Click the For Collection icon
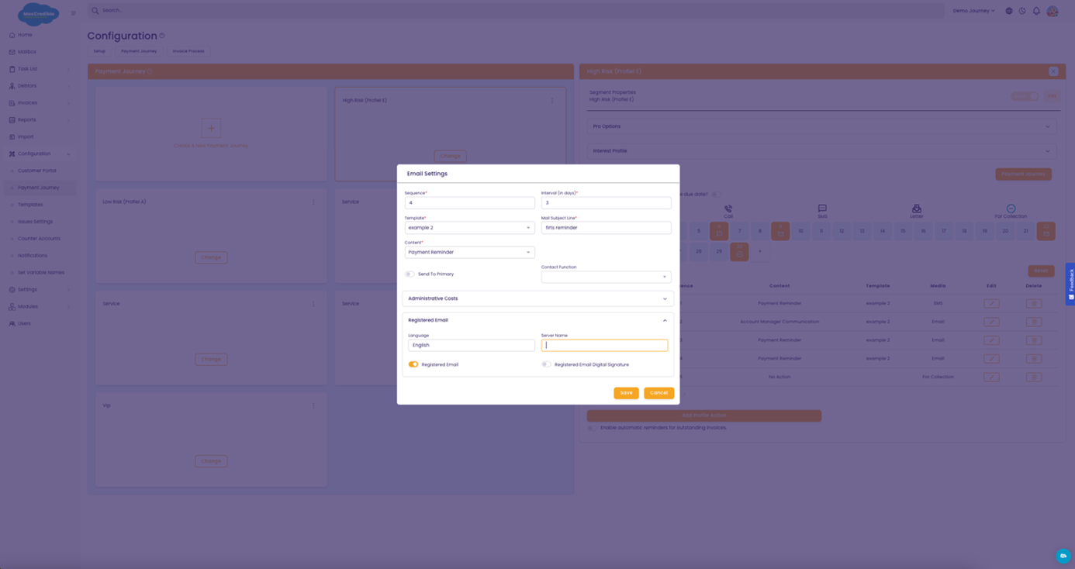 click(1011, 209)
